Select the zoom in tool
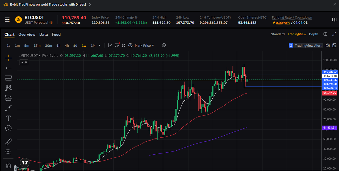339x171 pixels. point(8,152)
